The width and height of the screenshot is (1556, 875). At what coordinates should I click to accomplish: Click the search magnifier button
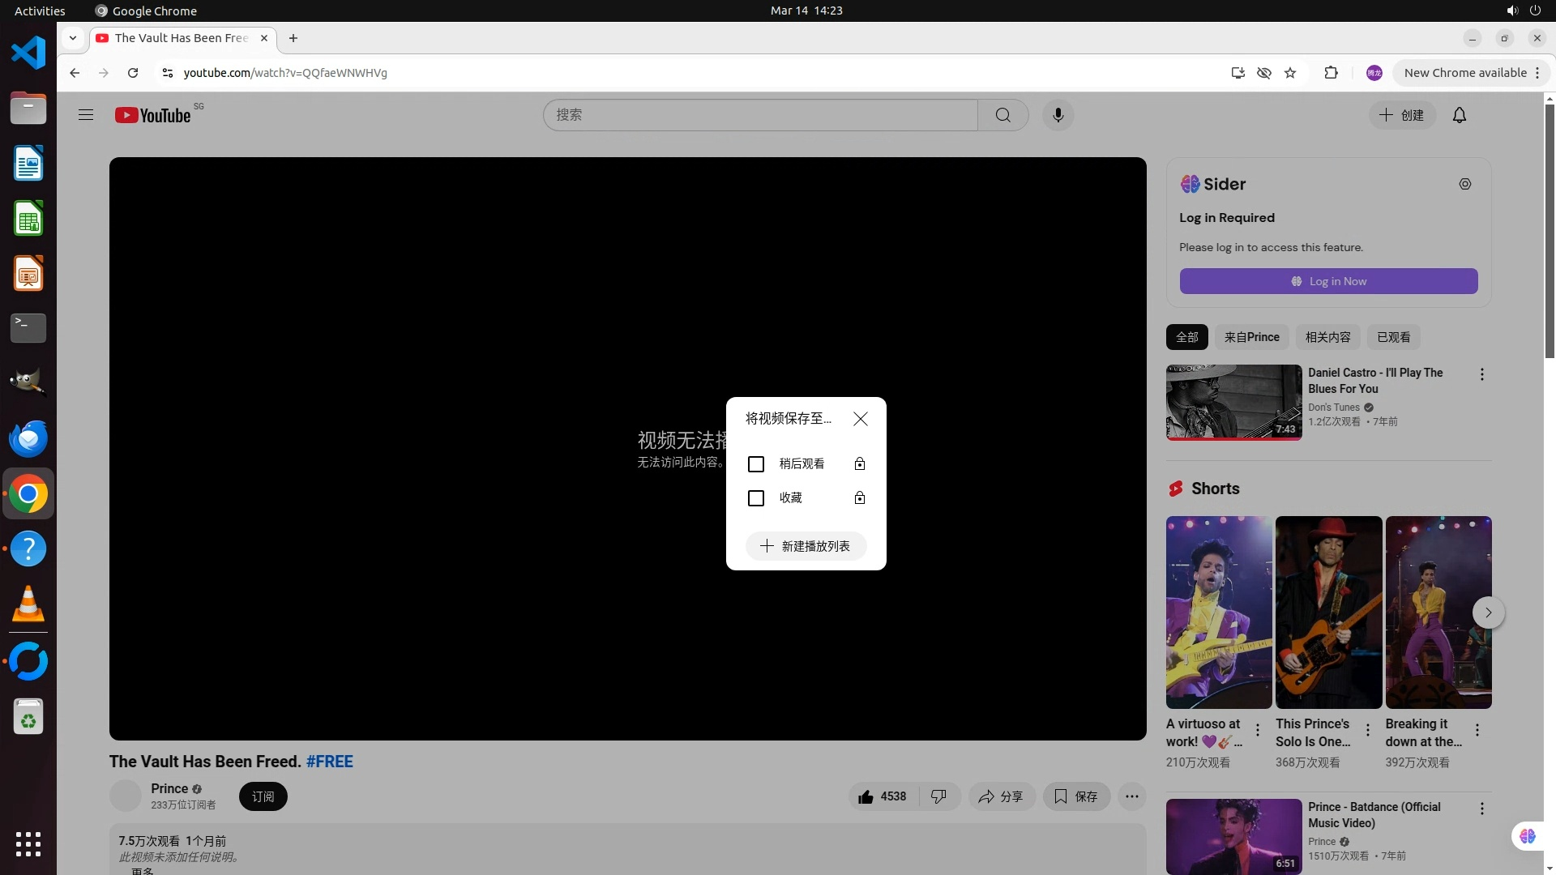pyautogui.click(x=1002, y=115)
